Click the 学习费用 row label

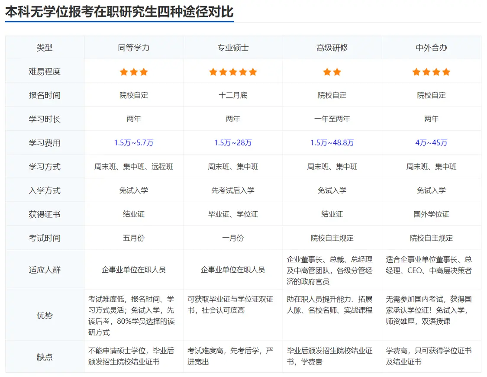[45, 143]
